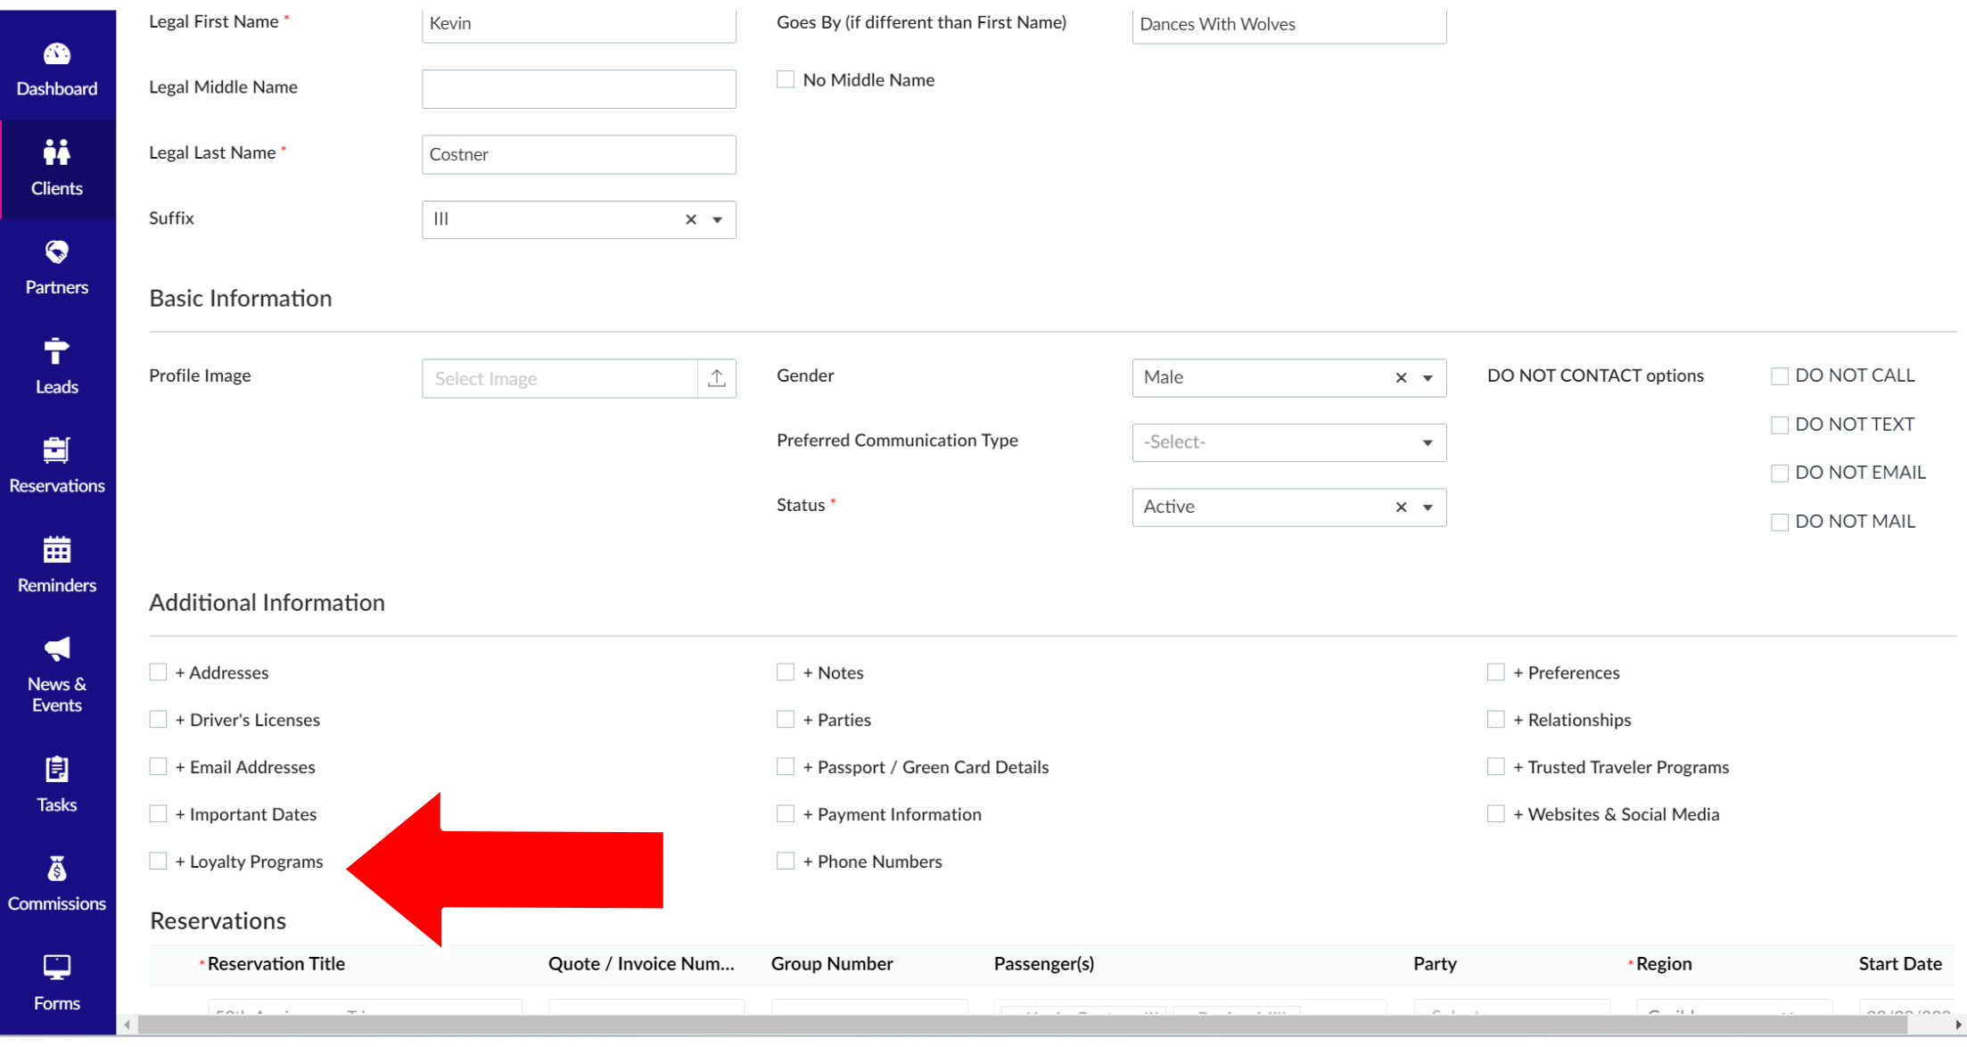Open Leads signpost icon
The width and height of the screenshot is (1967, 1047).
(x=56, y=351)
